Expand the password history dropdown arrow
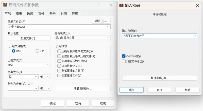Screen dimensions: 203x111 tap(195, 36)
